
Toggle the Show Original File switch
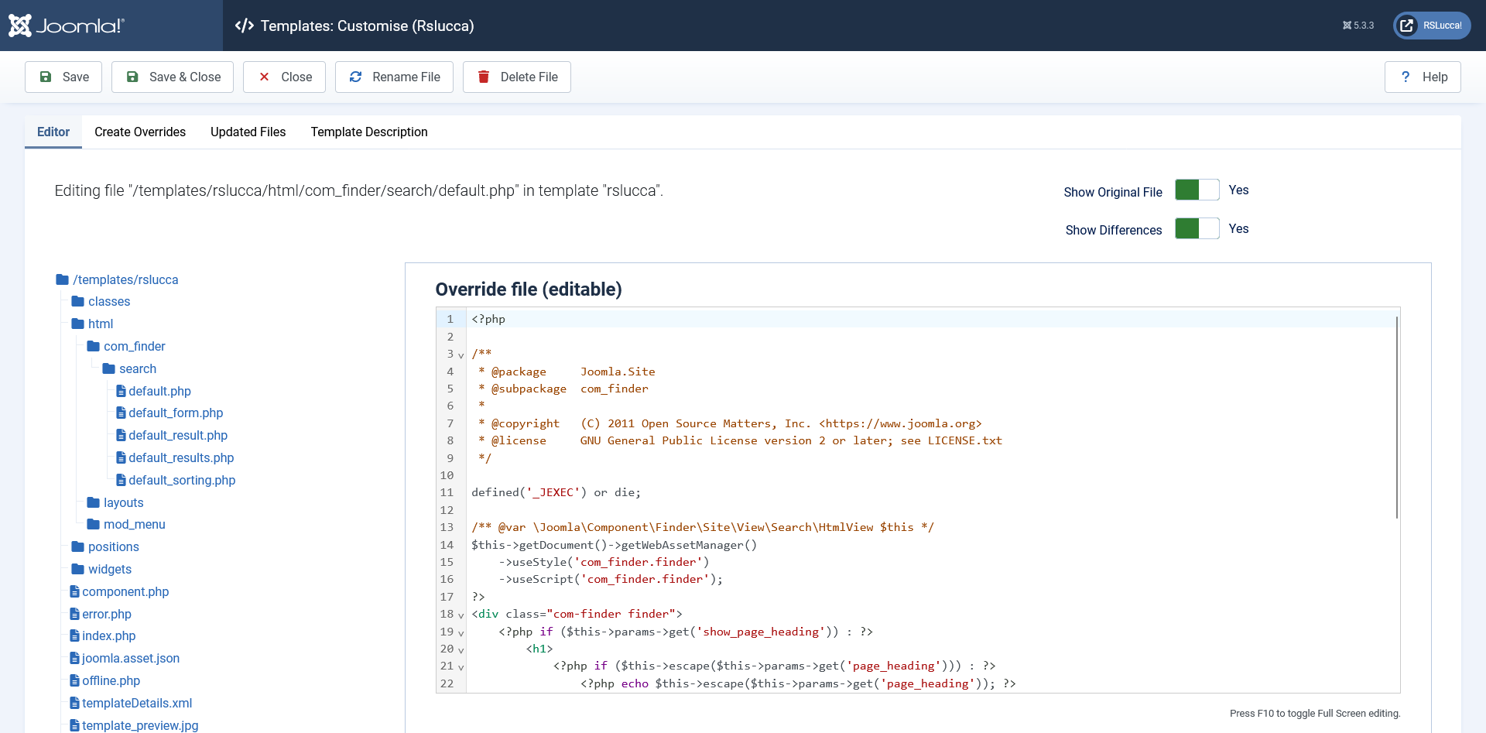tap(1197, 190)
